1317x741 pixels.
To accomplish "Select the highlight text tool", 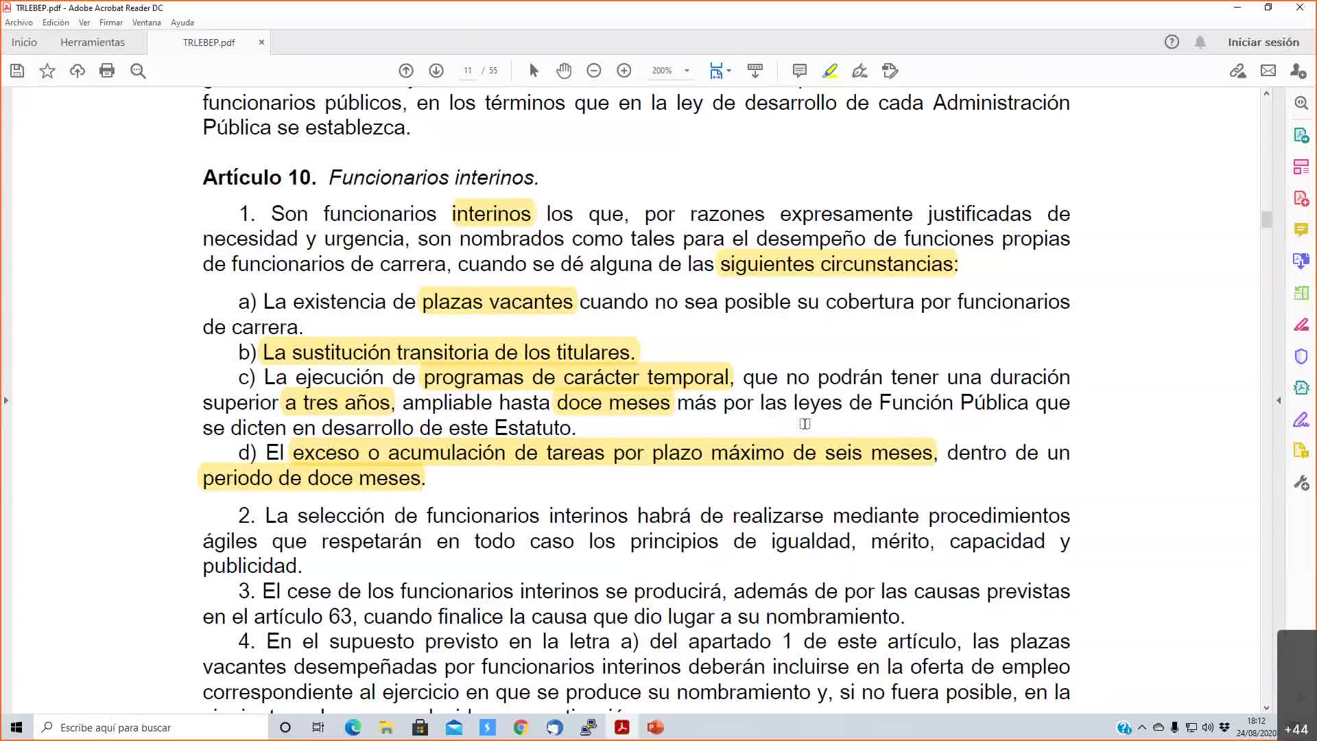I will tap(830, 71).
